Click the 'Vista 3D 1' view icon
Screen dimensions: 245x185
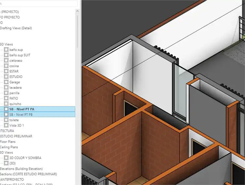click(6, 125)
